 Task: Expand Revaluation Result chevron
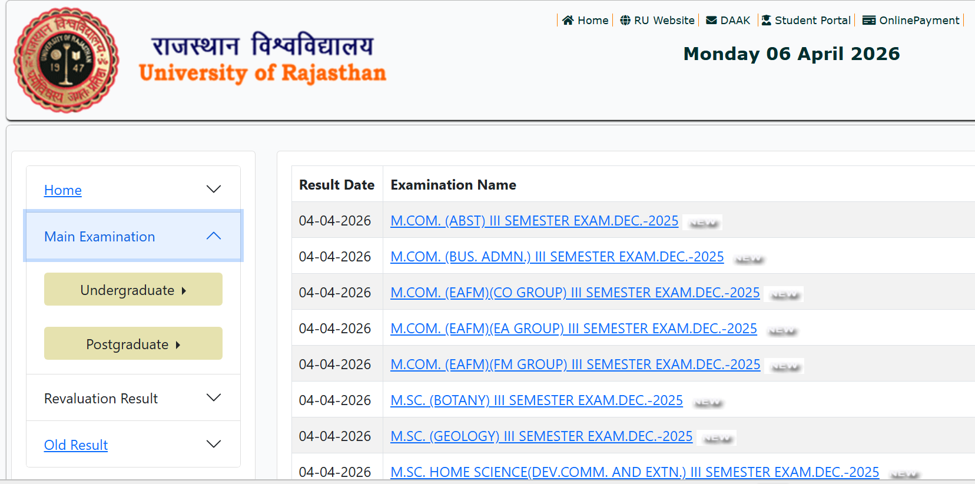(x=214, y=397)
